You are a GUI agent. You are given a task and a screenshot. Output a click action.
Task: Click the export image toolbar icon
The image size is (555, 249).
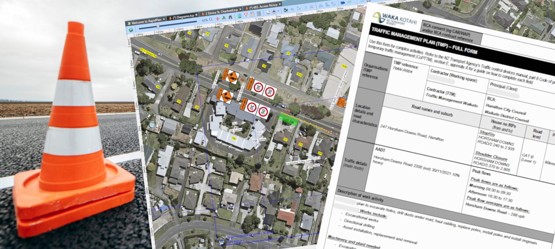[274, 12]
